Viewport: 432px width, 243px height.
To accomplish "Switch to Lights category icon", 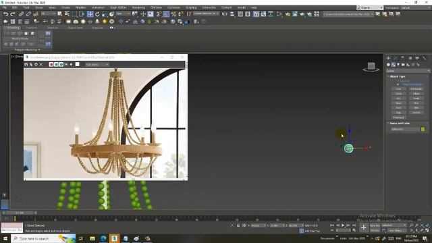I will click(398, 65).
